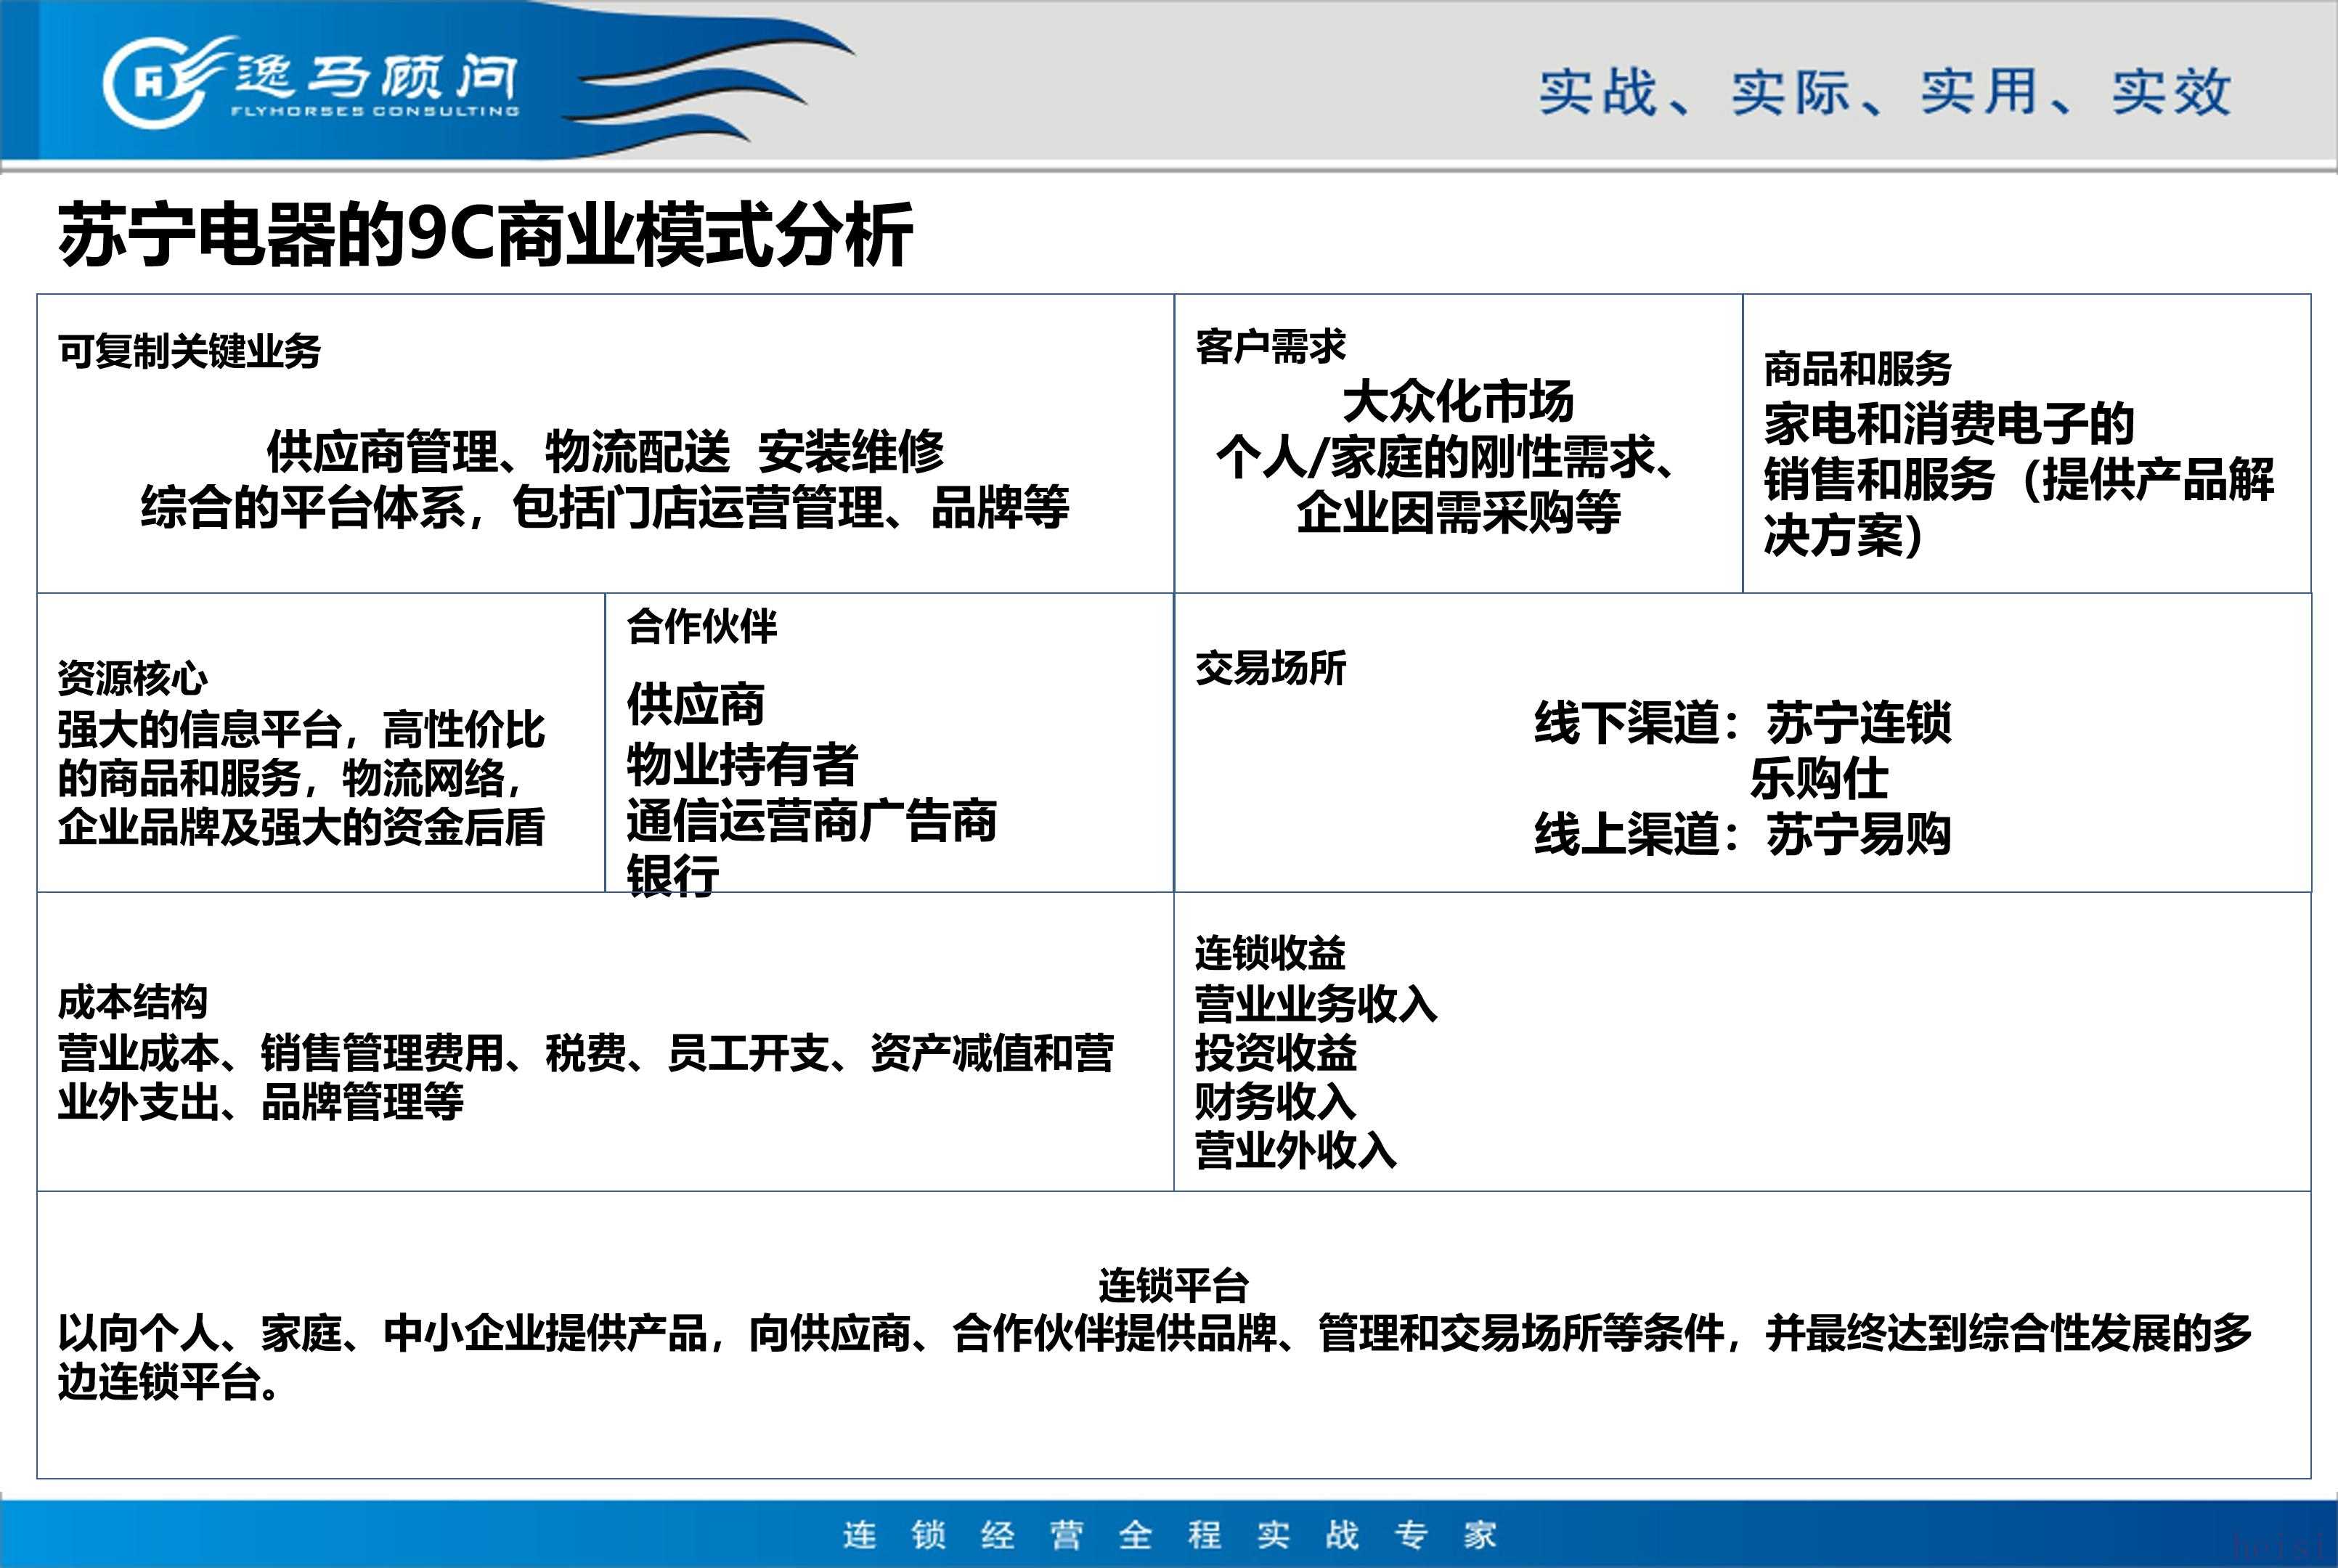Click the line starting 营业成本、销售管理费用
The height and width of the screenshot is (1568, 2338).
pyautogui.click(x=585, y=1053)
